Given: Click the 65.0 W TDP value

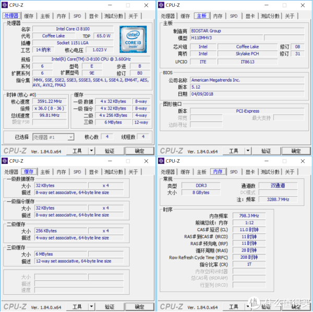Looking at the screenshot, I should (103, 36).
